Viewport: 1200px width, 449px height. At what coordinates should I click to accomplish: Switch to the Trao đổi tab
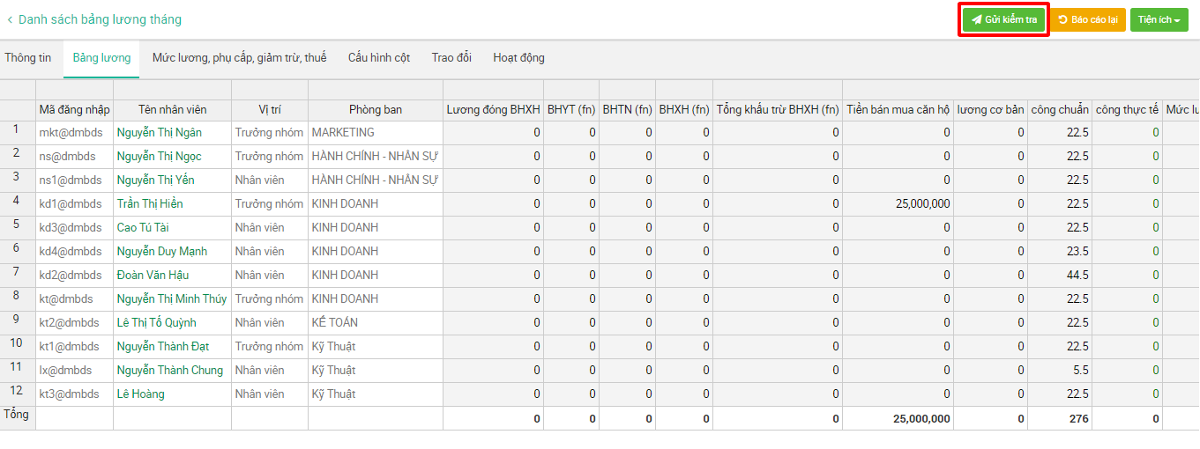tap(451, 58)
